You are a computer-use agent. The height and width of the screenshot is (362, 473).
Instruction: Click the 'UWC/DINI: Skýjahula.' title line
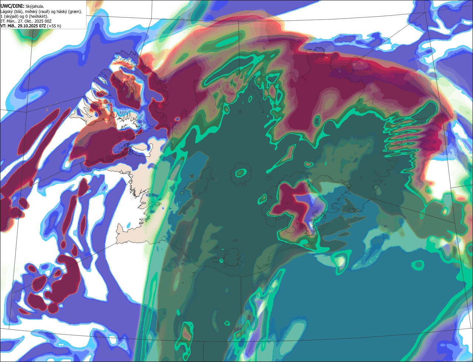click(x=23, y=6)
